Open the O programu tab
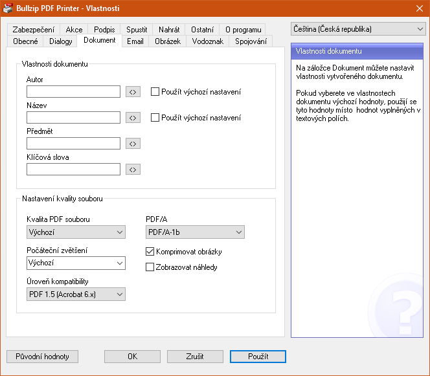Viewport: 430px width, 376px height. 243,30
